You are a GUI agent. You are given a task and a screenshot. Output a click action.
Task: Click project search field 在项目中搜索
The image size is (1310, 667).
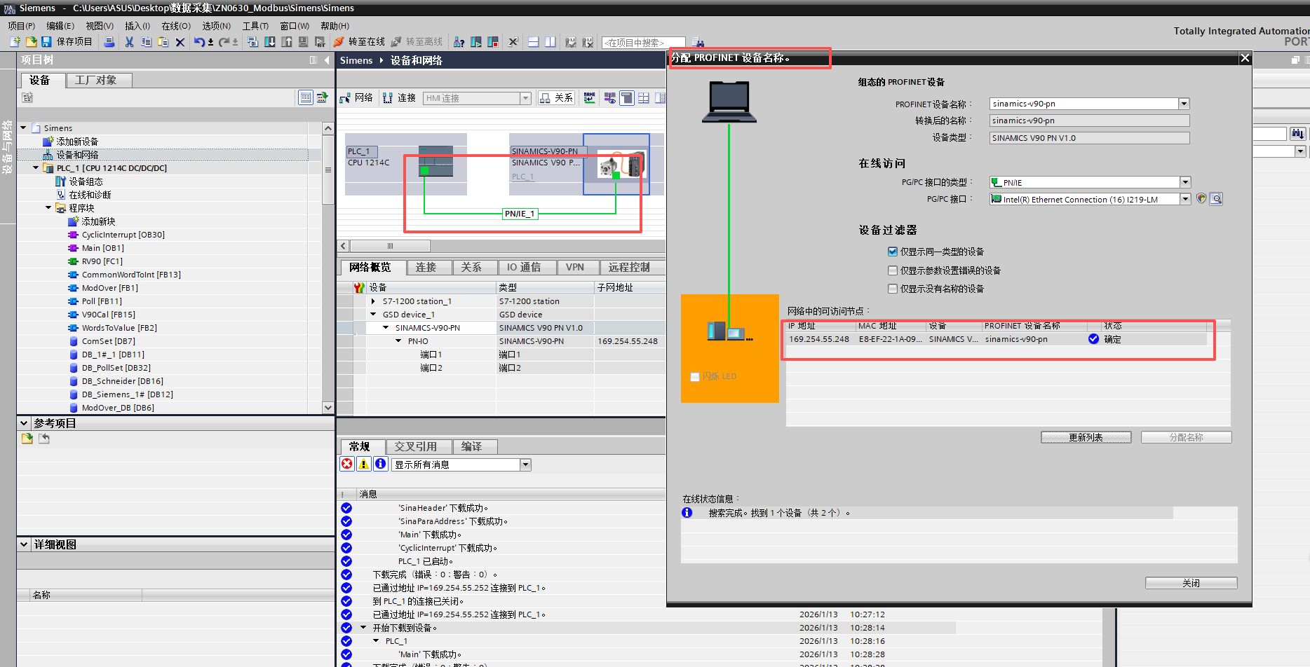(643, 43)
